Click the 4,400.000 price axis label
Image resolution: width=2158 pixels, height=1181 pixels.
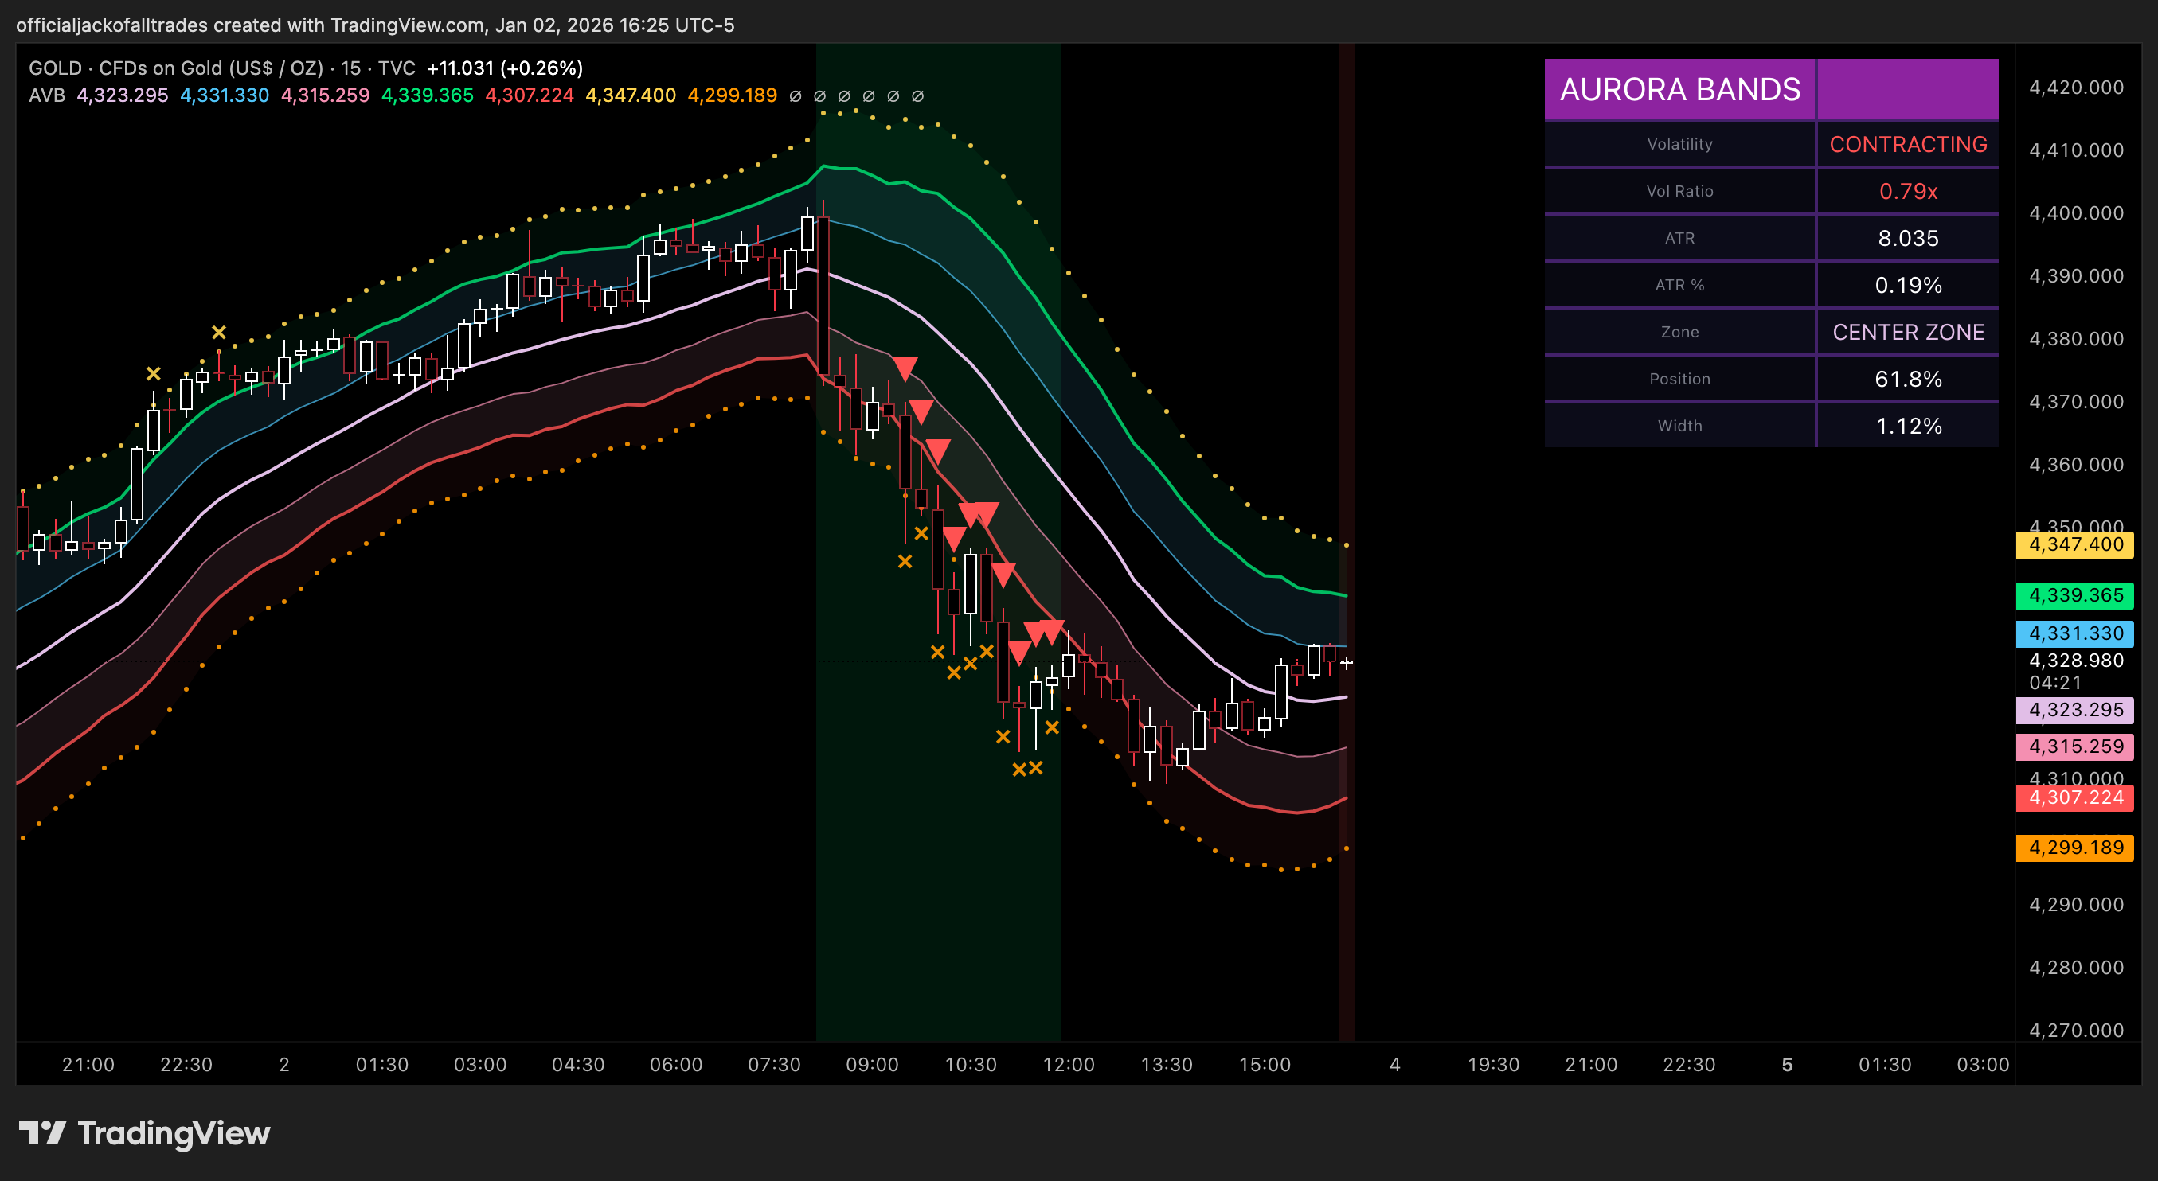point(2076,212)
